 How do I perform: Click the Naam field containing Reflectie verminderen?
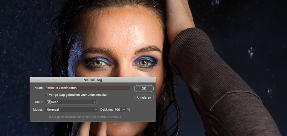click(x=88, y=88)
